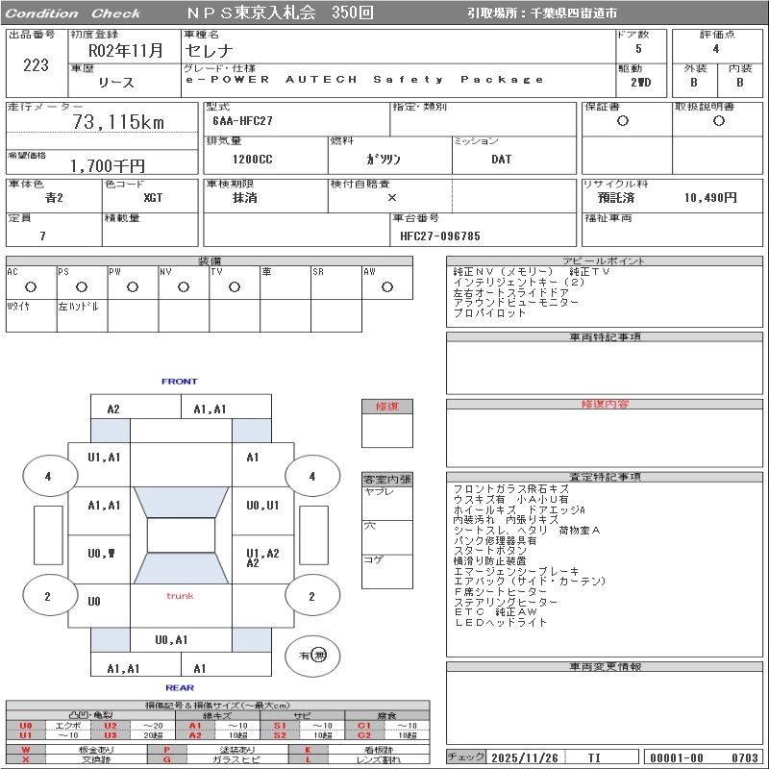The image size is (769, 769).
Task: Click the upper-left tire circle showing 4
Action: tap(48, 476)
